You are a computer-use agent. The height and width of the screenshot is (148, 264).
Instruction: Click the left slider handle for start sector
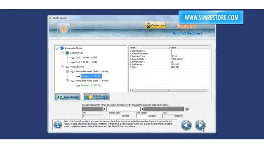click(x=104, y=109)
